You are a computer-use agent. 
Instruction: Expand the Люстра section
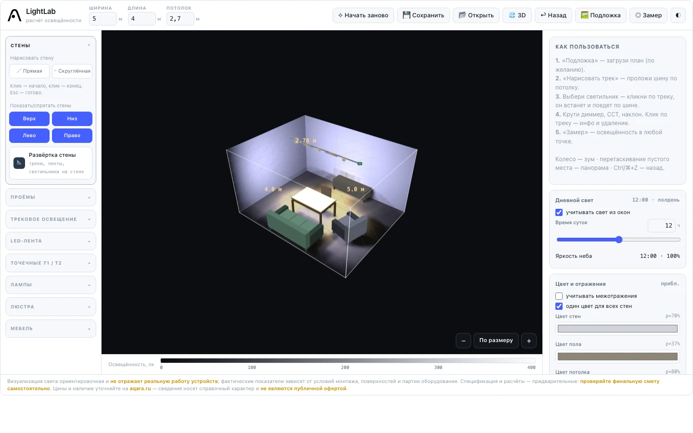tap(51, 307)
